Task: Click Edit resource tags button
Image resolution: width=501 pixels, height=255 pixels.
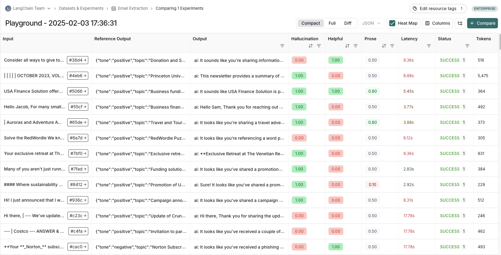Action: tap(438, 9)
